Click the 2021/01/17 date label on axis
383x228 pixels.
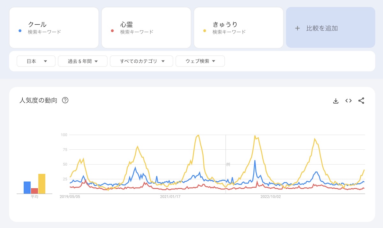coord(170,197)
